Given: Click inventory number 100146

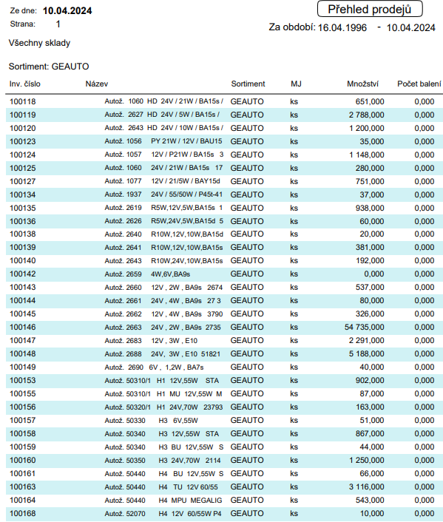Looking at the screenshot, I should [x=23, y=328].
